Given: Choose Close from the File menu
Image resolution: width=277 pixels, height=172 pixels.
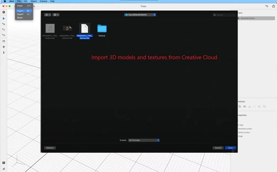Looking at the screenshot, I should (x=24, y=6).
